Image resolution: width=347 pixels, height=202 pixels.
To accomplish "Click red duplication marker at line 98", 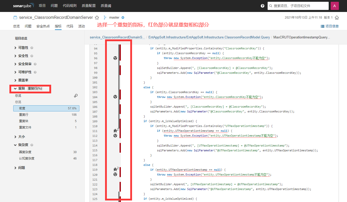I will 120,68.
